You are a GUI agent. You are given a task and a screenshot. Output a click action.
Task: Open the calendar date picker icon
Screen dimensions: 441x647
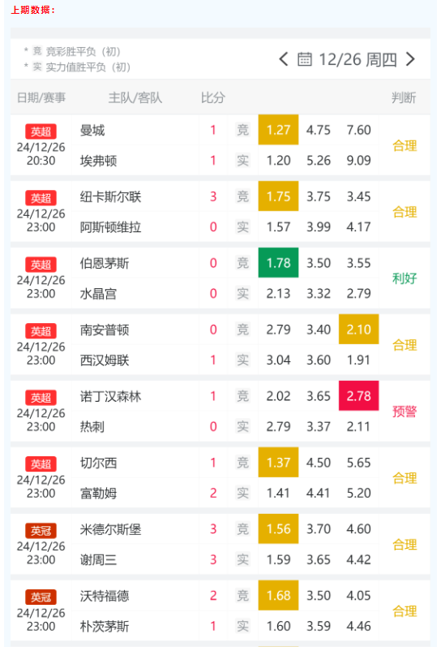coord(305,59)
